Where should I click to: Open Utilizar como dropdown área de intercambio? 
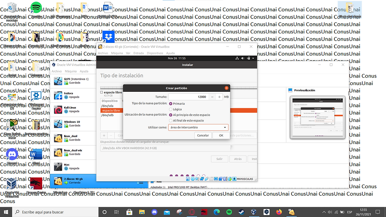click(198, 128)
